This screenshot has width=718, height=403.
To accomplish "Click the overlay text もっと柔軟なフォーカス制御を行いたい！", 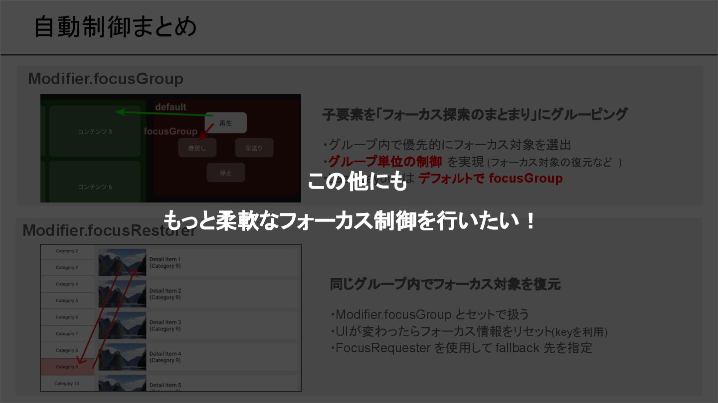I will pos(350,220).
